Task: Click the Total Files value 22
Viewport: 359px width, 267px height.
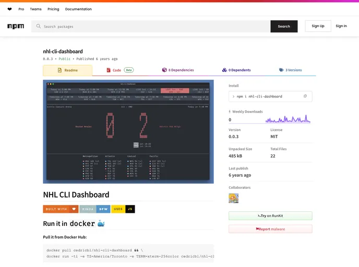Action: (273, 156)
